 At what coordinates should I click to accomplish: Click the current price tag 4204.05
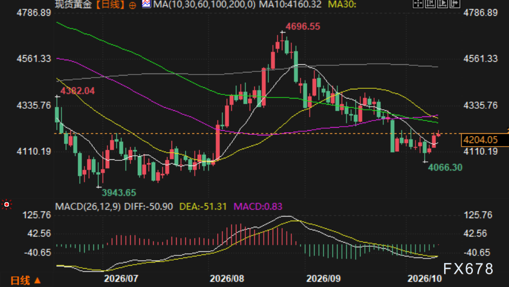(x=484, y=140)
